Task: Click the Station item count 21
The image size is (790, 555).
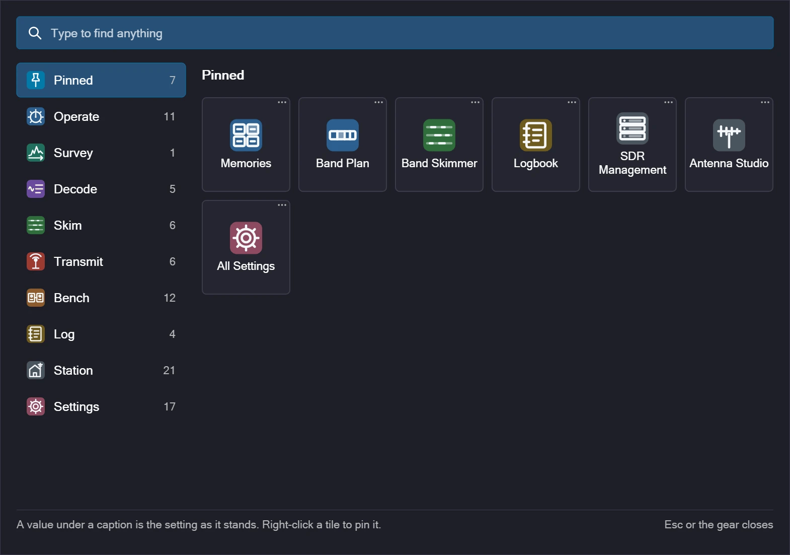Action: [169, 370]
